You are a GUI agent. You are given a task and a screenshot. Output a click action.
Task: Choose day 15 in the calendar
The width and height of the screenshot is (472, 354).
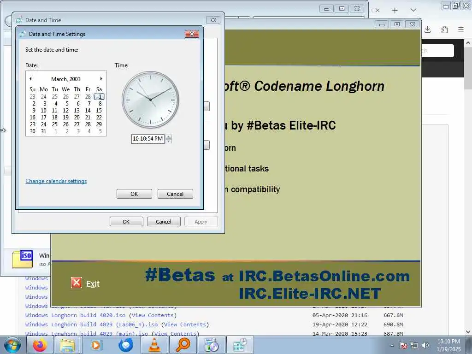click(x=99, y=111)
